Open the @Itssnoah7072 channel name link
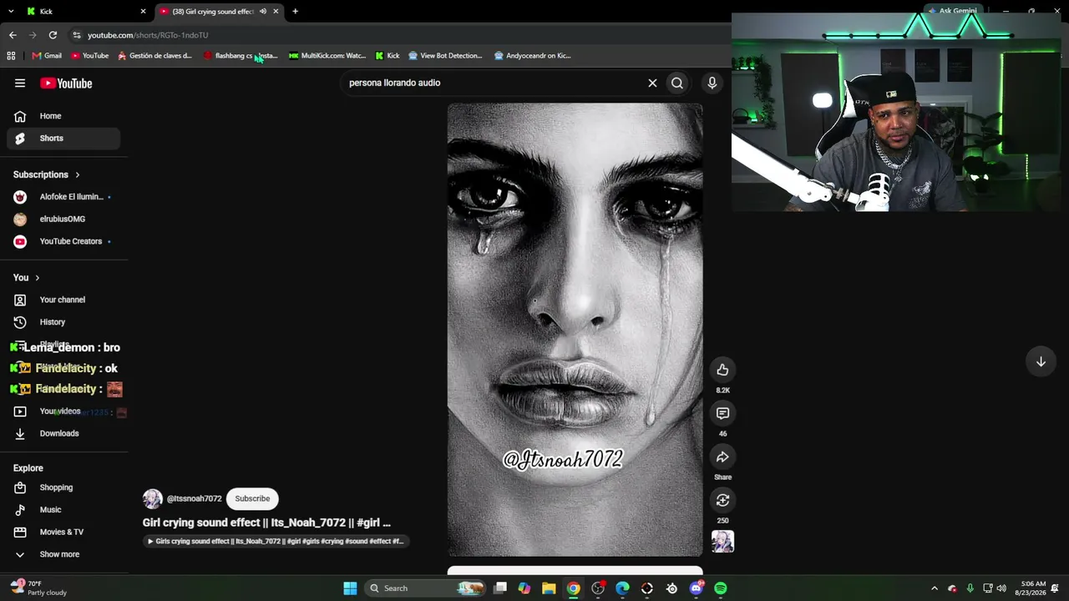The width and height of the screenshot is (1069, 601). click(x=194, y=498)
